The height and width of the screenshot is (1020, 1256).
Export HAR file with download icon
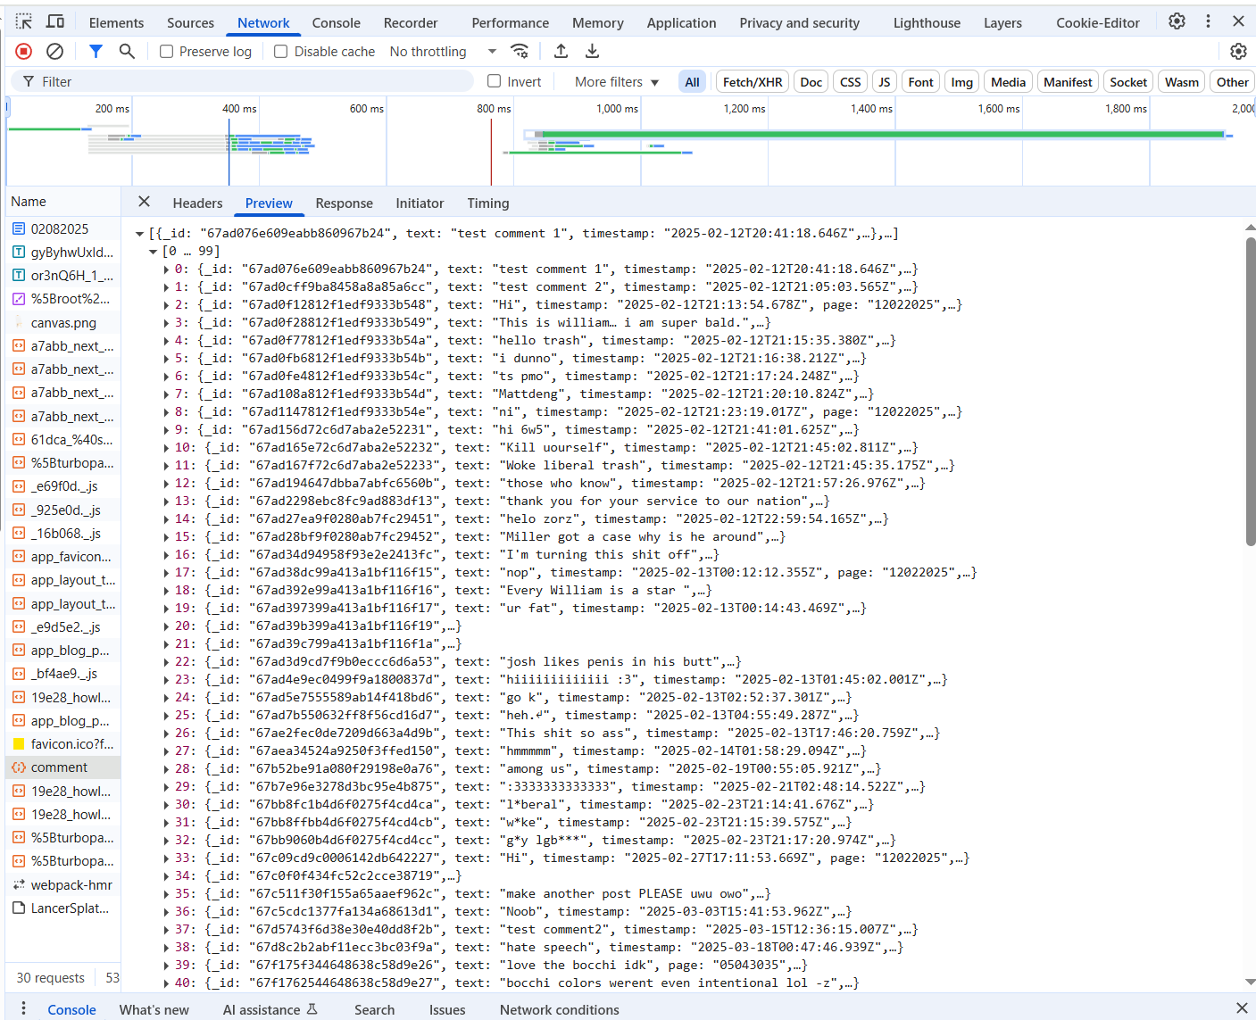pyautogui.click(x=592, y=52)
